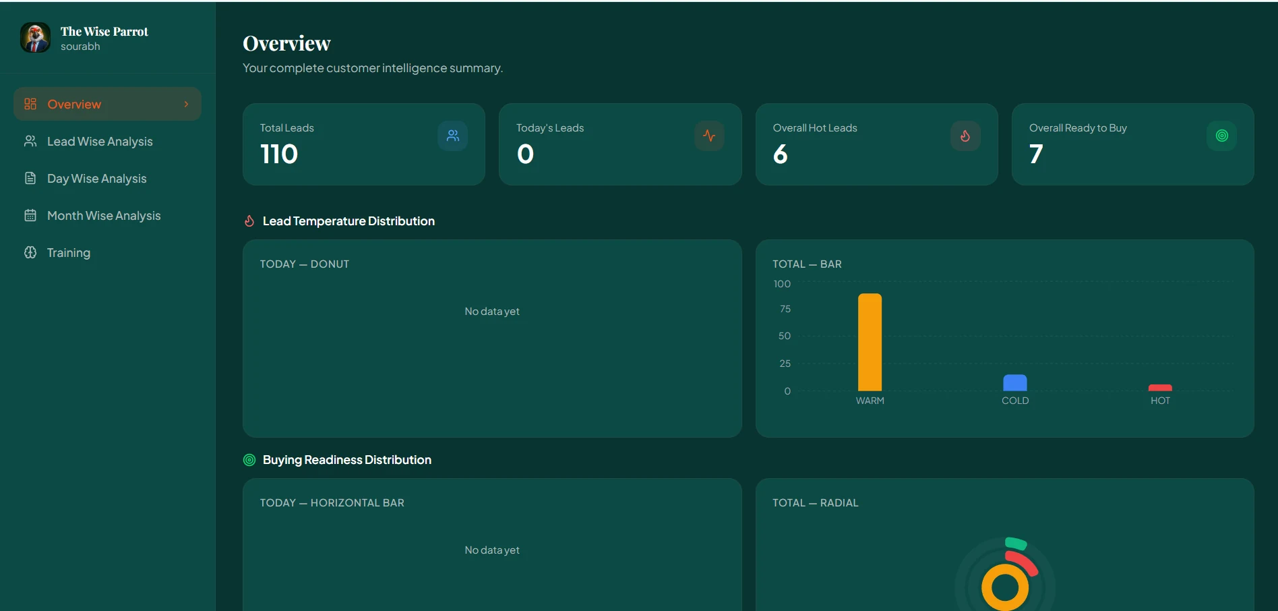Click the Overall Ready to Buy value 7

click(x=1036, y=154)
